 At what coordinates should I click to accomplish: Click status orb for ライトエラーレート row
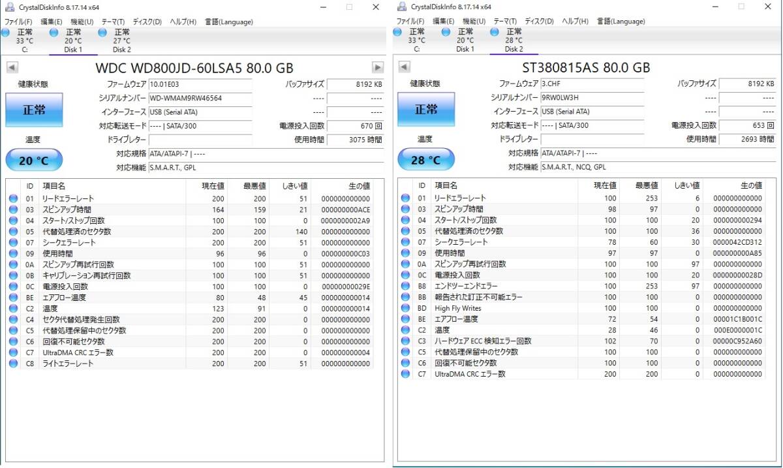pyautogui.click(x=13, y=364)
